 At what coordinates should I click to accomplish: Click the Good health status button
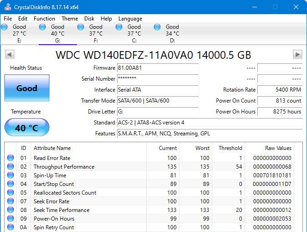[x=27, y=88]
